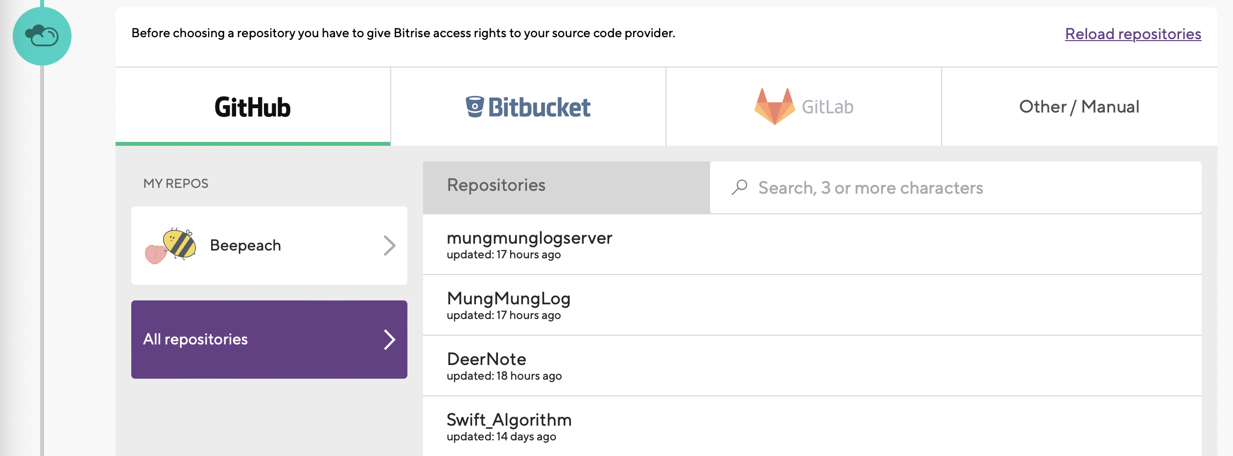Screen dimensions: 1233x456
Task: Select the GitHub provider tab
Action: 253,107
